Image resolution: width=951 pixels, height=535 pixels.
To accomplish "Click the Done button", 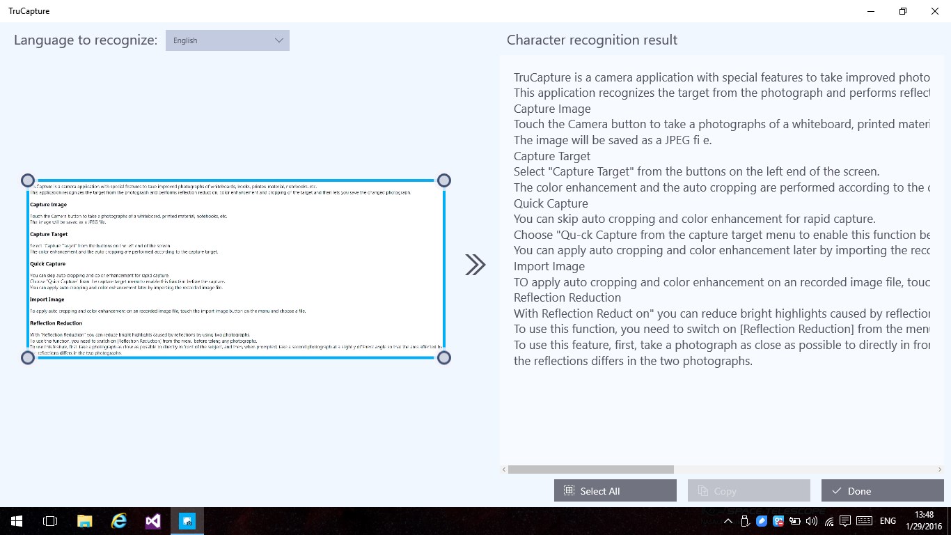I will coord(882,490).
